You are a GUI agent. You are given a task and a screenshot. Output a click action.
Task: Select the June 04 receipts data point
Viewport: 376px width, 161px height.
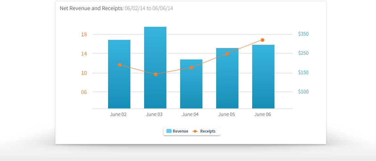(x=192, y=67)
